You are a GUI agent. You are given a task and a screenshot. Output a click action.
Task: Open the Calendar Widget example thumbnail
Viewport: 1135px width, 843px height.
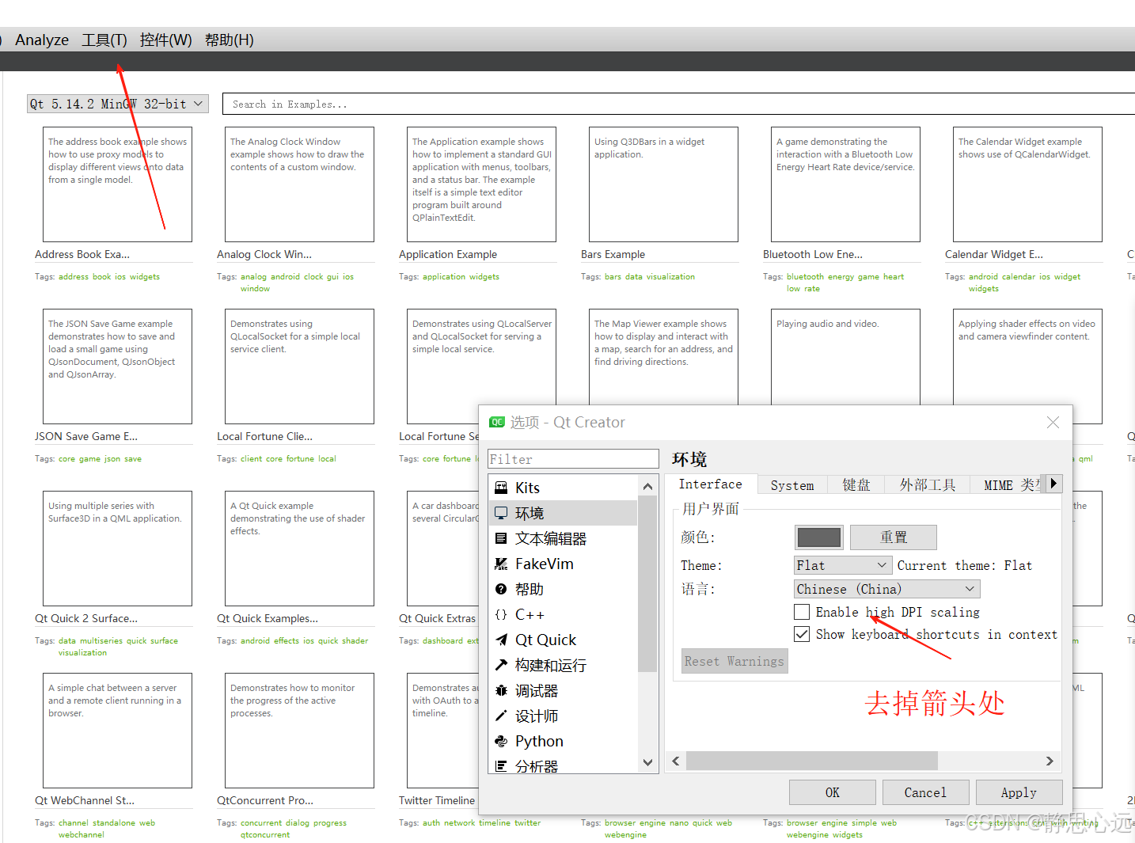pos(1027,184)
